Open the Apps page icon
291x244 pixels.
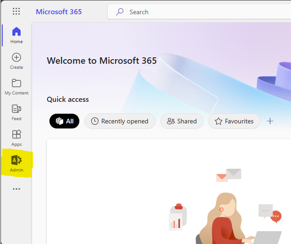[x=16, y=138]
